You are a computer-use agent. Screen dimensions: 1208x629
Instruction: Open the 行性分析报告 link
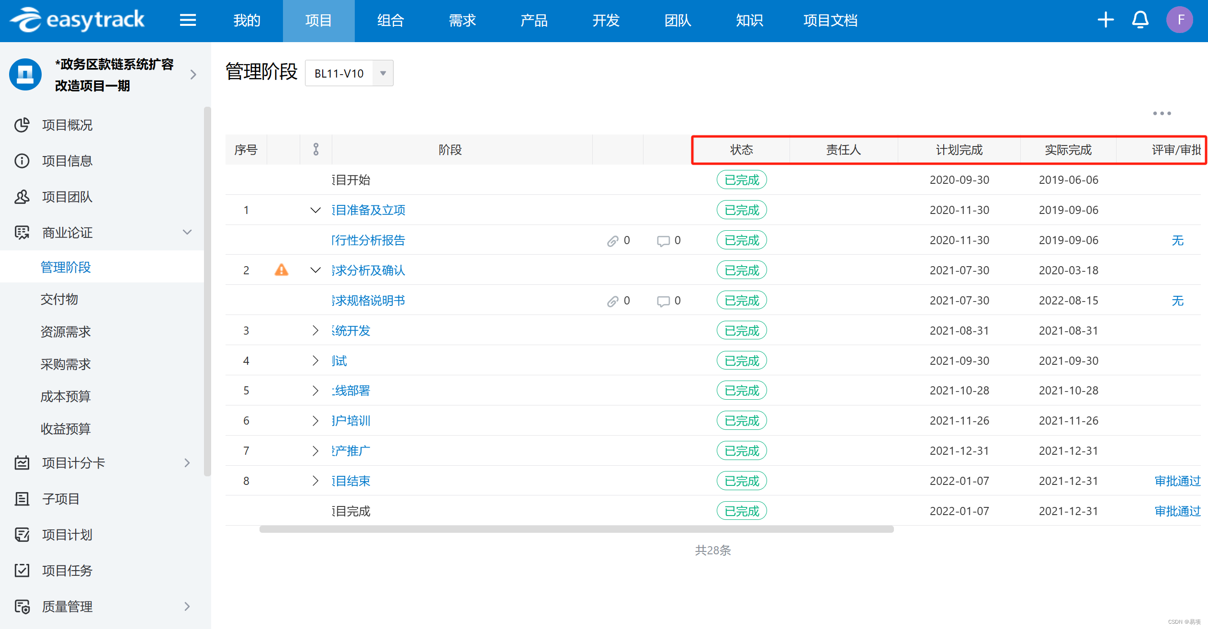tap(369, 240)
